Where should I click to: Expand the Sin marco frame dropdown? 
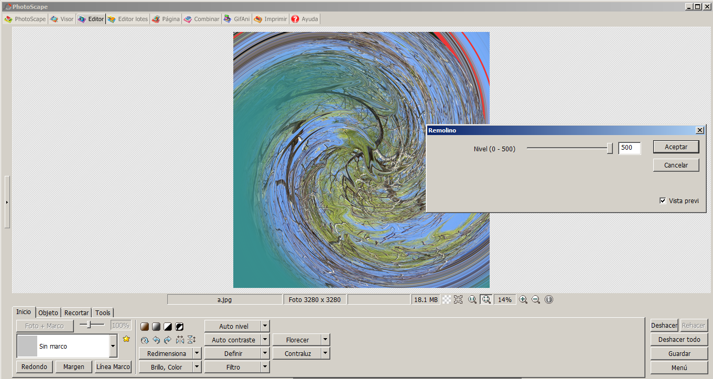(x=113, y=346)
